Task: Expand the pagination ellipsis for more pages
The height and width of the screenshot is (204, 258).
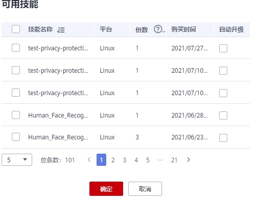Action: [160, 160]
